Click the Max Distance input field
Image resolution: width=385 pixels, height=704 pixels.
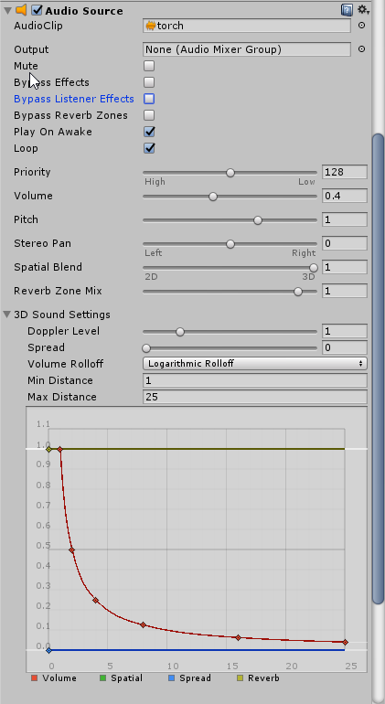(x=255, y=397)
